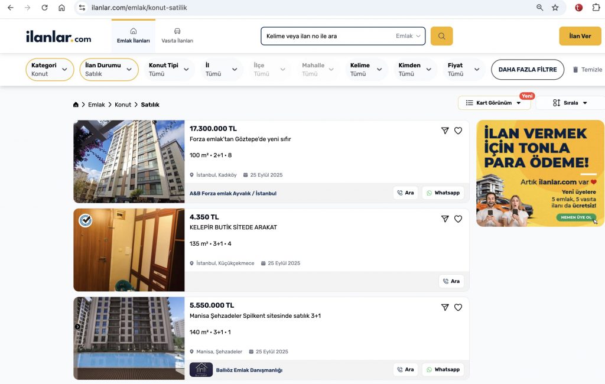This screenshot has width=605, height=384.
Task: Select the Emlak İlanları tab
Action: coord(133,35)
